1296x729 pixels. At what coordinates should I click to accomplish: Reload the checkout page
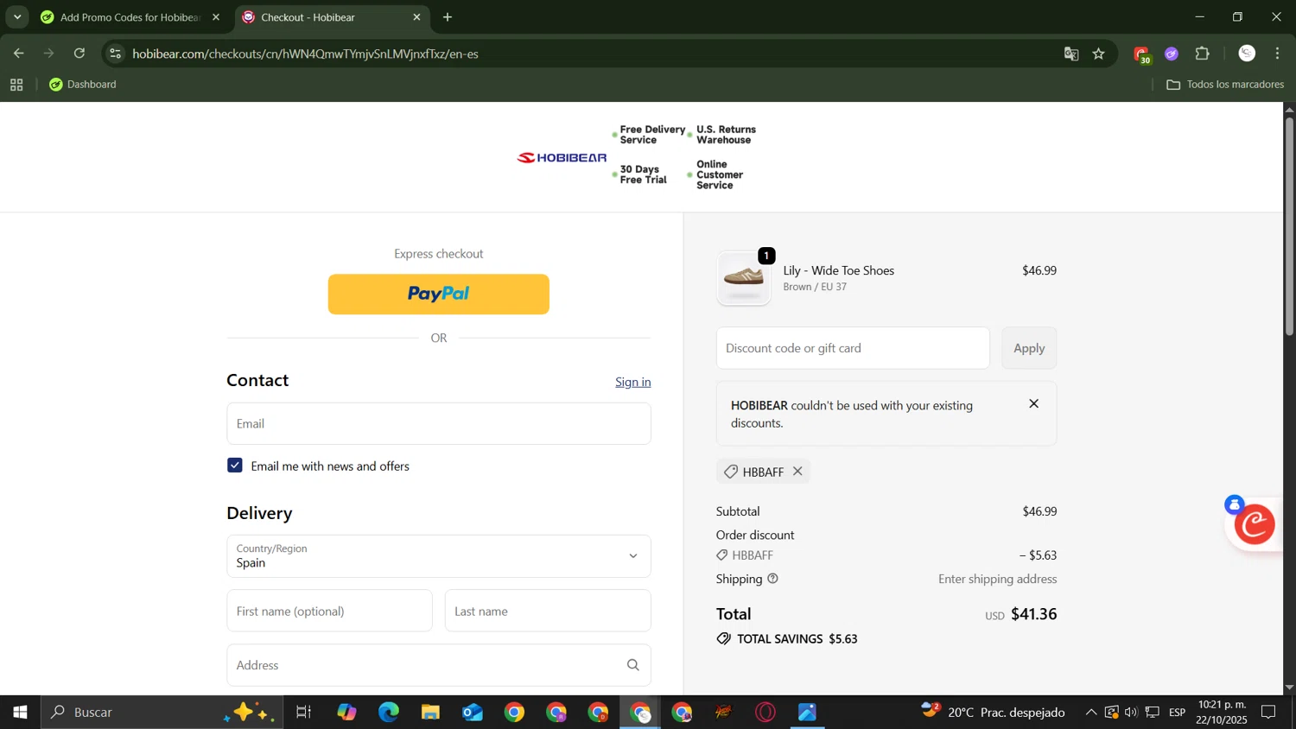click(x=79, y=54)
